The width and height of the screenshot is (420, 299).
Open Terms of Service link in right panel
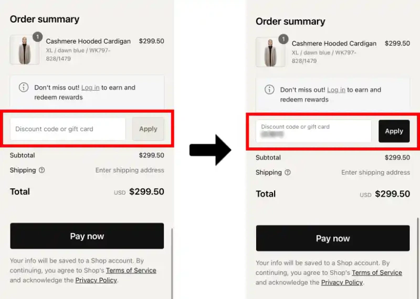tap(376, 273)
